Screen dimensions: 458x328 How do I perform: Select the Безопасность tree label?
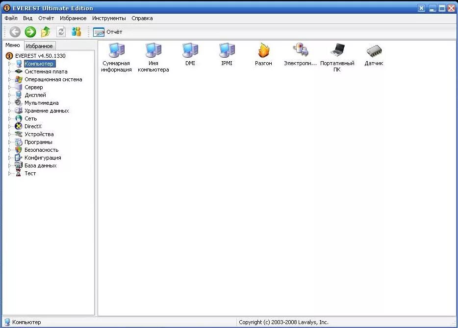pyautogui.click(x=42, y=150)
